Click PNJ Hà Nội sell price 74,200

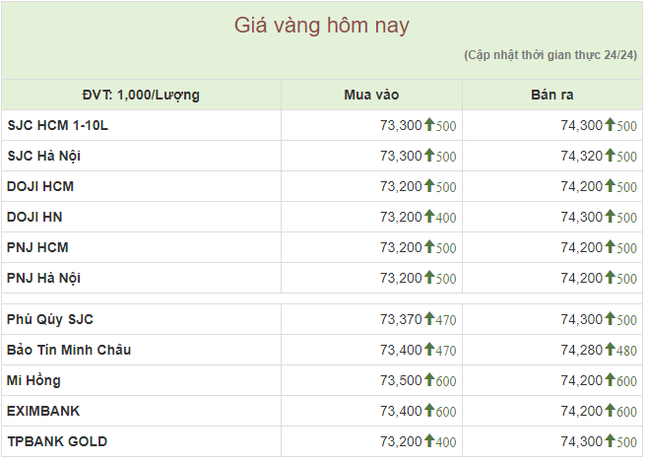pos(582,278)
